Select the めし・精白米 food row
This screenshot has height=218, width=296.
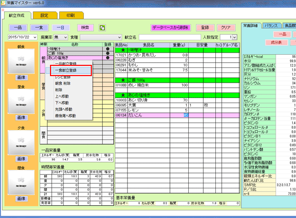177,85
